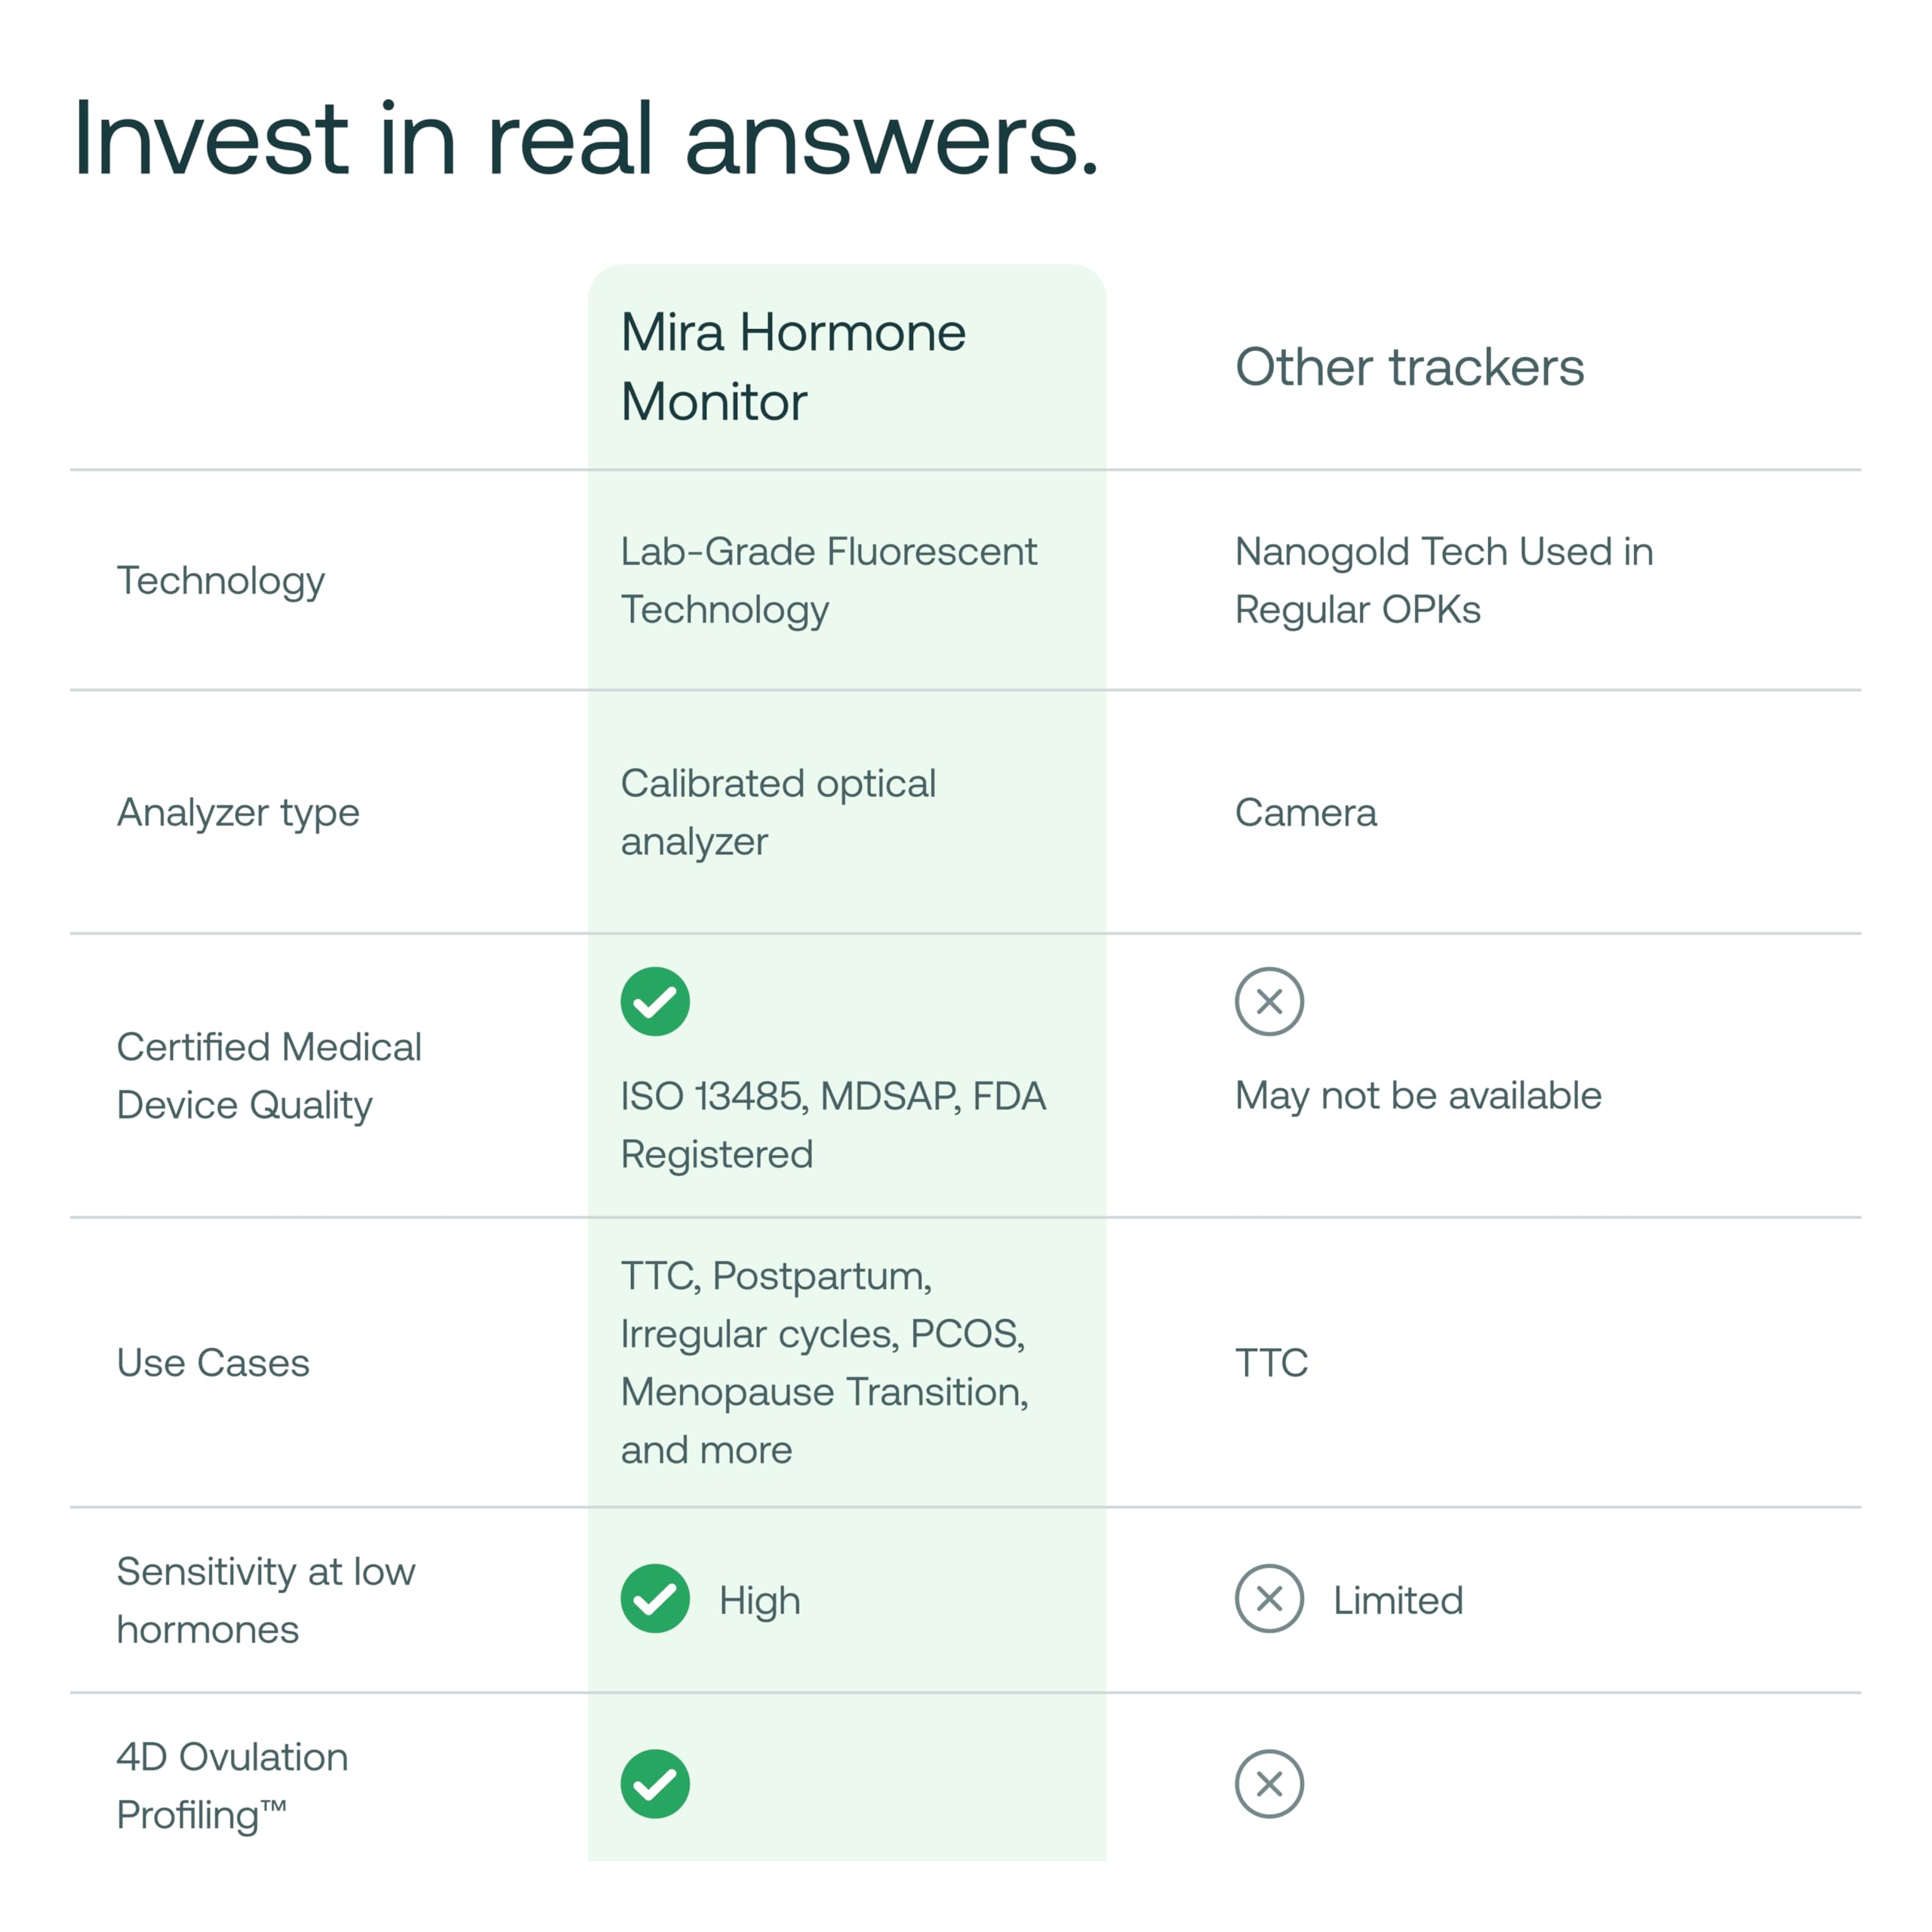This screenshot has height=1932, width=1932.
Task: Click the 'Use Cases' row label
Action: (213, 1363)
